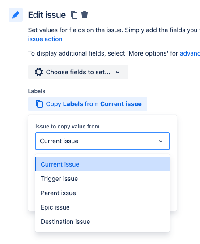
Task: Click the Labels field label
Action: click(x=37, y=91)
